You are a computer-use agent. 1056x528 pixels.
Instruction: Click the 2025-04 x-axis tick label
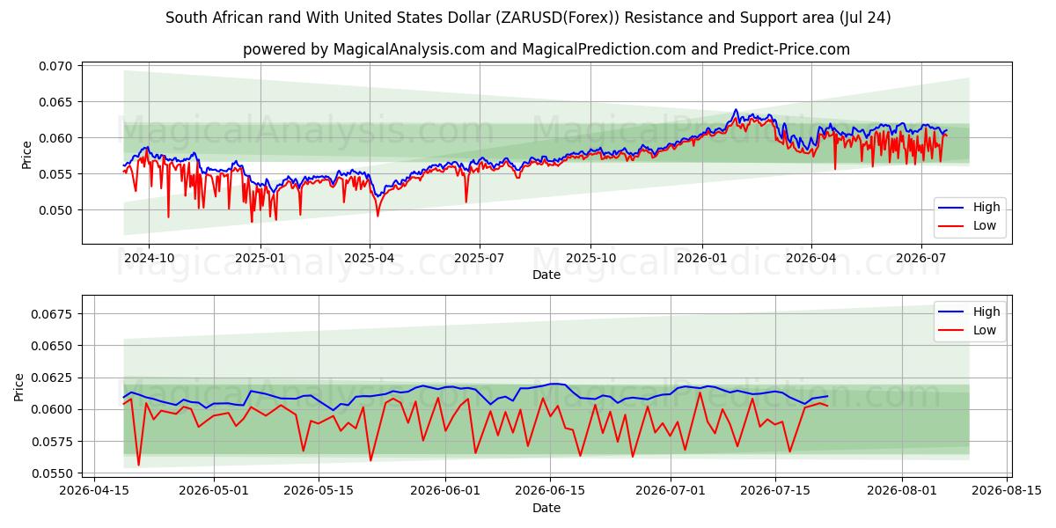[x=370, y=258]
